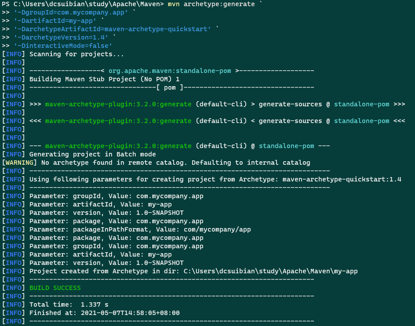The width and height of the screenshot is (415, 326).
Task: Click "org.apache.maven:standalone-pom" header text
Action: (x=170, y=71)
